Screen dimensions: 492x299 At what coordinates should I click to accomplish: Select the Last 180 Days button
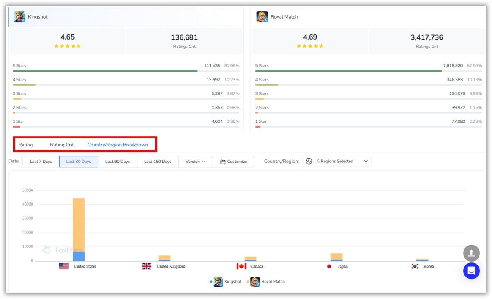coord(158,162)
